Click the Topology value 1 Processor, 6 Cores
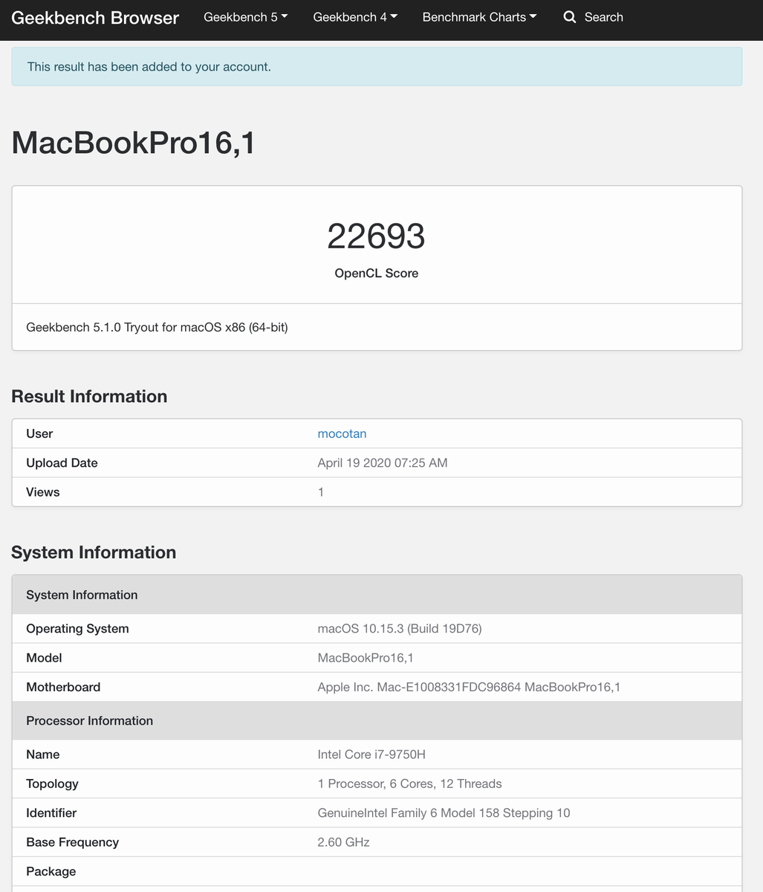Screen dimensions: 763x892 [409, 783]
